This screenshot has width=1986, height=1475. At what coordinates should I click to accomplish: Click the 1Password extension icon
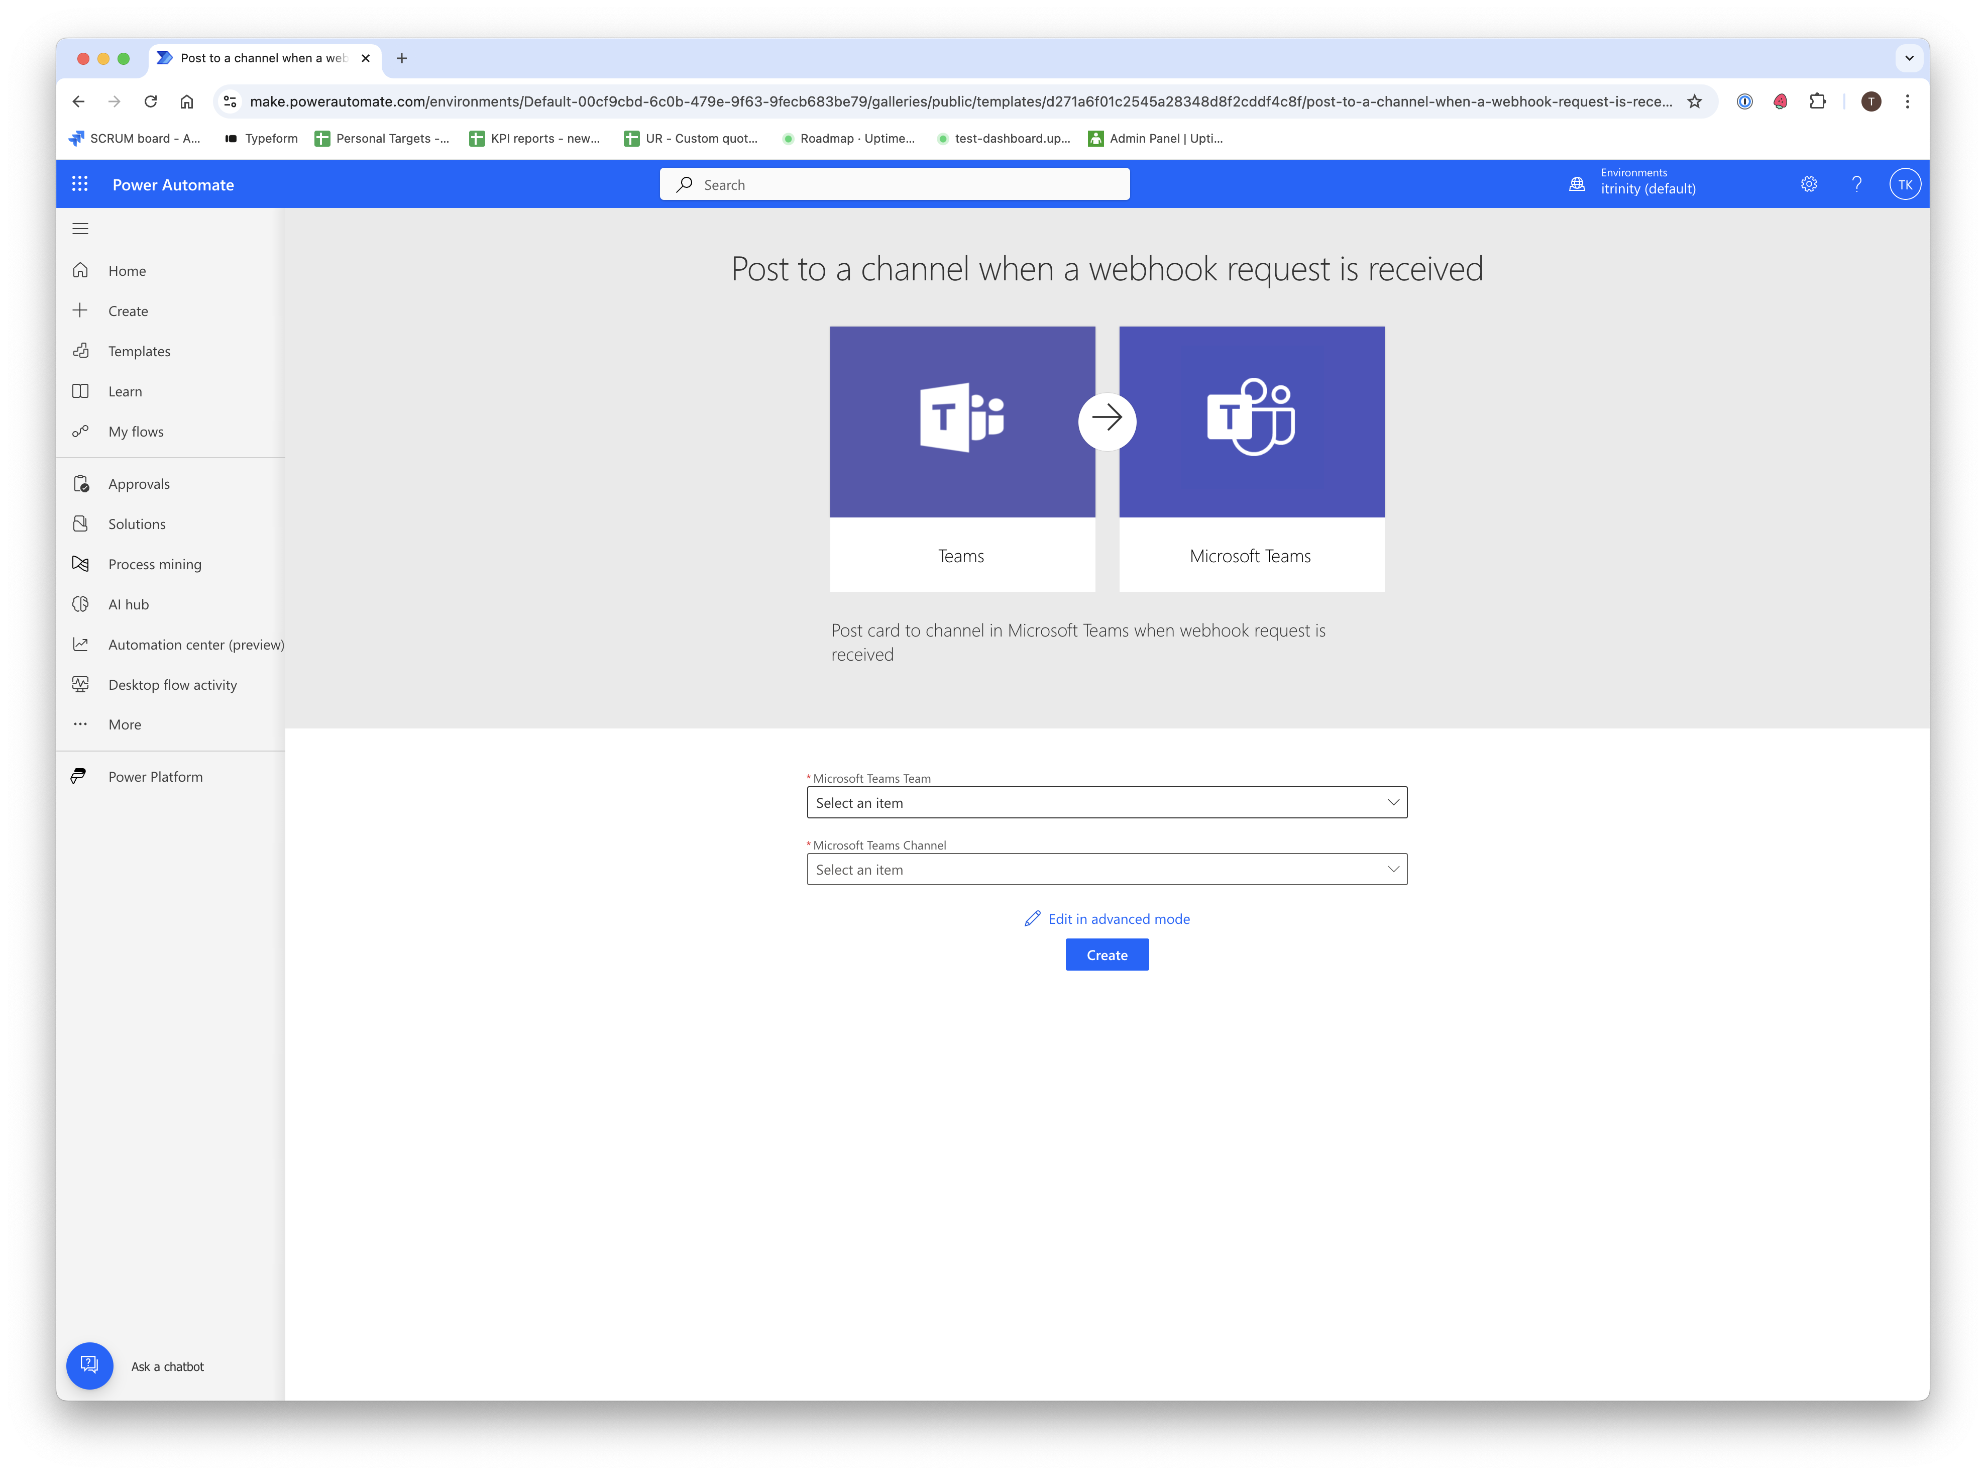coord(1744,102)
